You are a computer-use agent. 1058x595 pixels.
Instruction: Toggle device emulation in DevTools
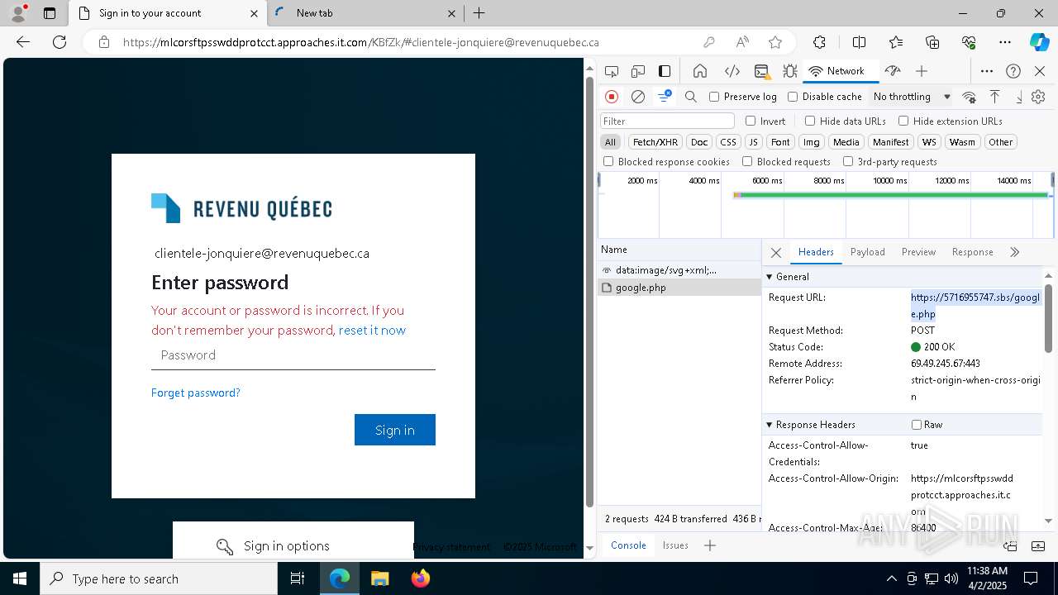coord(637,71)
